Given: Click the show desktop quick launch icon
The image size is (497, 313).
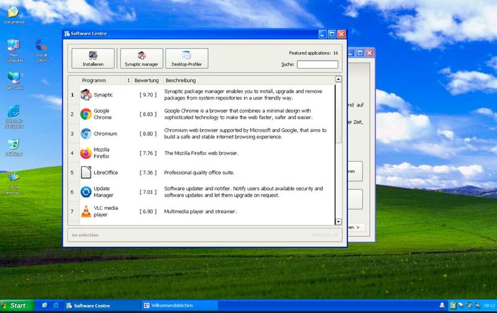Looking at the screenshot, I should (x=45, y=306).
